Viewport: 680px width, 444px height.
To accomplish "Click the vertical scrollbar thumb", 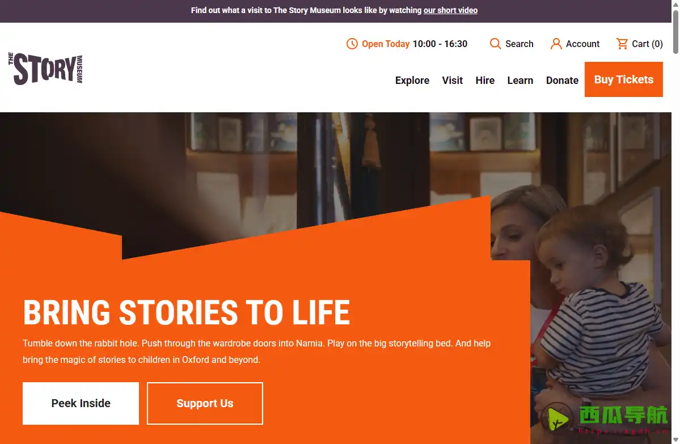I will [x=675, y=32].
